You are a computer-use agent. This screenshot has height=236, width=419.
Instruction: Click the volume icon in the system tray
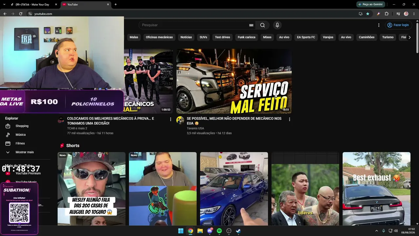pyautogui.click(x=396, y=231)
